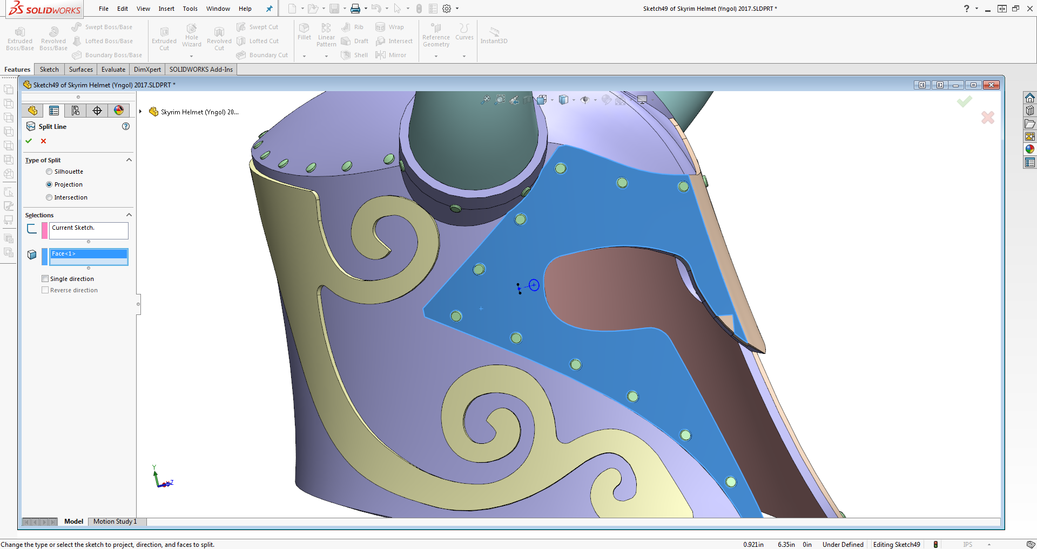
Task: Switch to the Evaluate tab
Action: 113,70
